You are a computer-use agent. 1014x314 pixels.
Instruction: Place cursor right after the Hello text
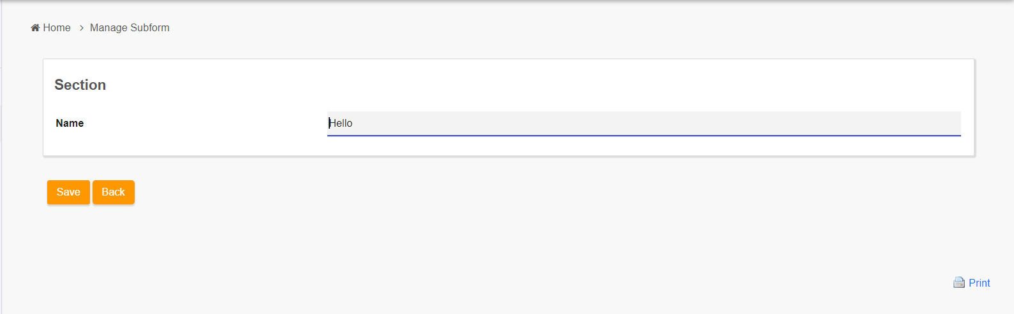pos(354,123)
